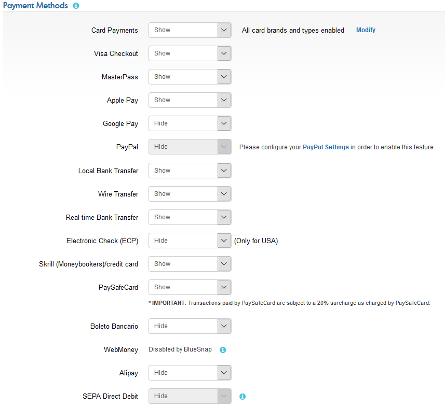Image resolution: width=445 pixels, height=408 pixels.
Task: Open the Local Bank Transfer dropdown
Action: click(x=190, y=171)
